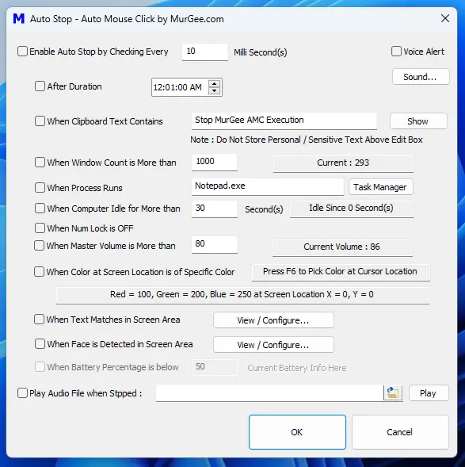Enable Auto Stop by Checking Every checkbox

23,52
